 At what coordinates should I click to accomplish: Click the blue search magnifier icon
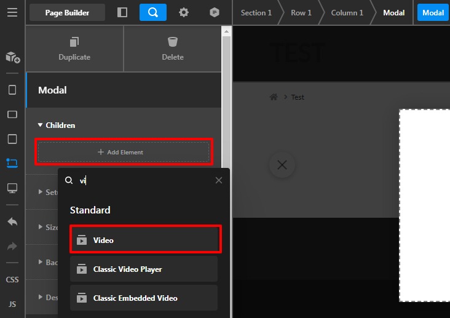[x=152, y=12]
